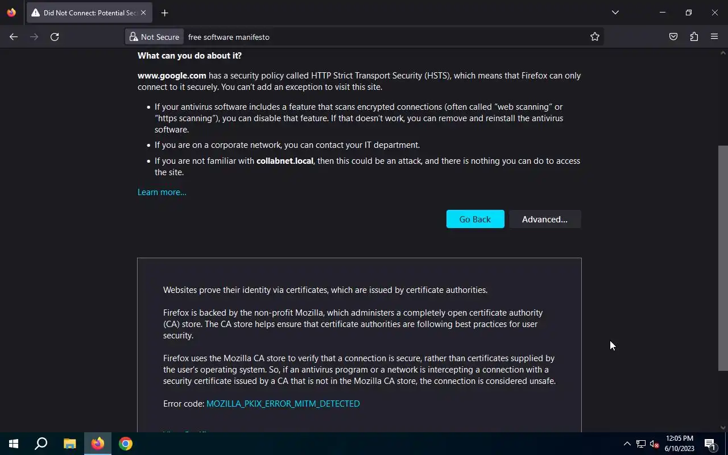Screen dimensions: 728x455
Task: Open the notification center icon
Action: pos(710,444)
